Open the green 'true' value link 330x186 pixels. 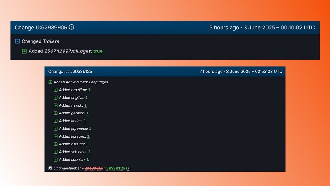point(98,51)
